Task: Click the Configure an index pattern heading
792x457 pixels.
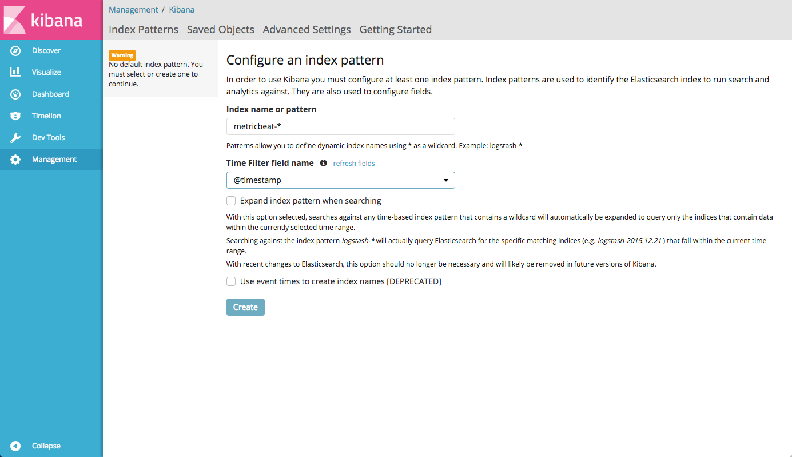Action: 305,60
